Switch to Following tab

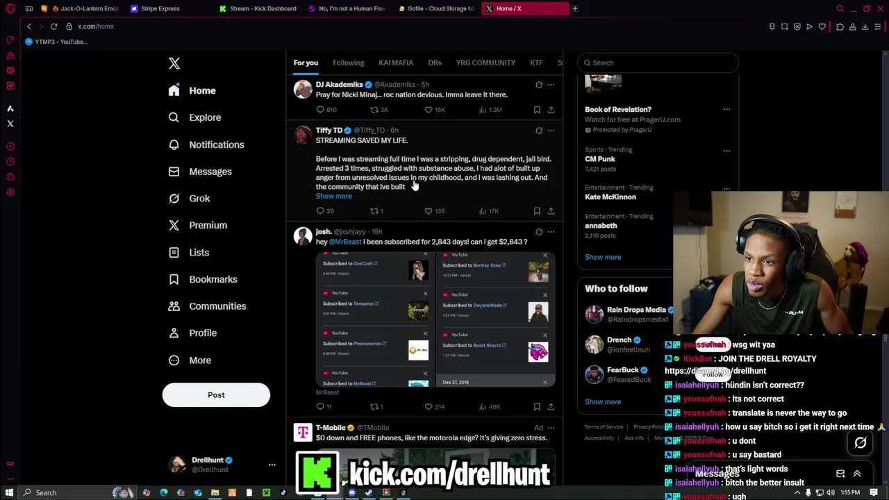(x=348, y=62)
